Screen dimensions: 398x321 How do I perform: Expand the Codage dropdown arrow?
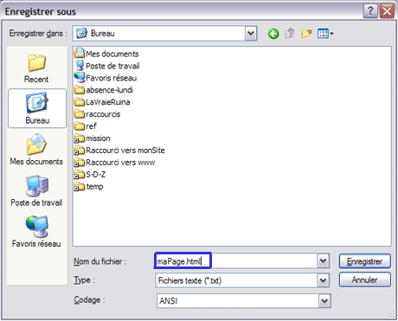coord(324,301)
